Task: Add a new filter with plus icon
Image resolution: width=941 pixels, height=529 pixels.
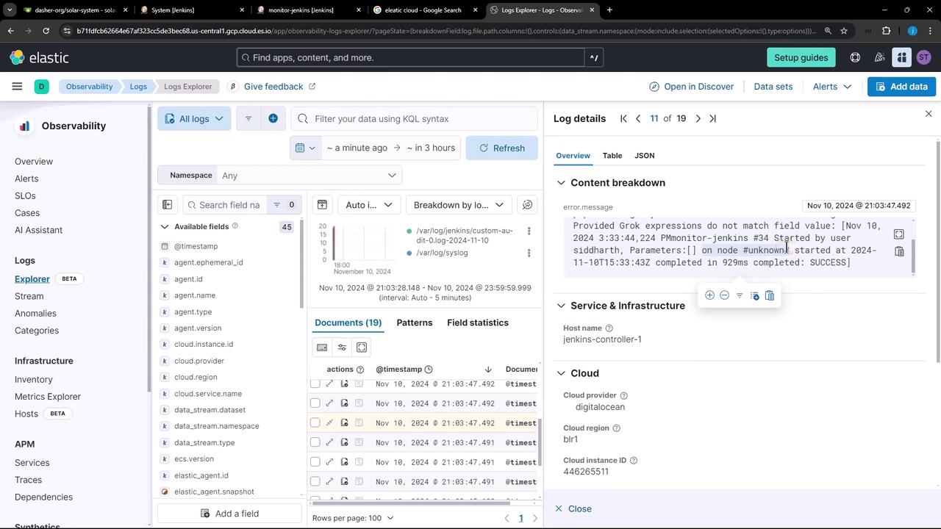Action: point(273,118)
